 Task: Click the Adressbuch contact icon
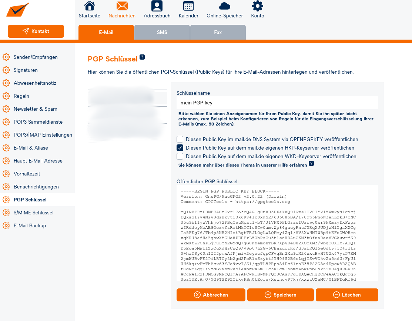pyautogui.click(x=157, y=6)
